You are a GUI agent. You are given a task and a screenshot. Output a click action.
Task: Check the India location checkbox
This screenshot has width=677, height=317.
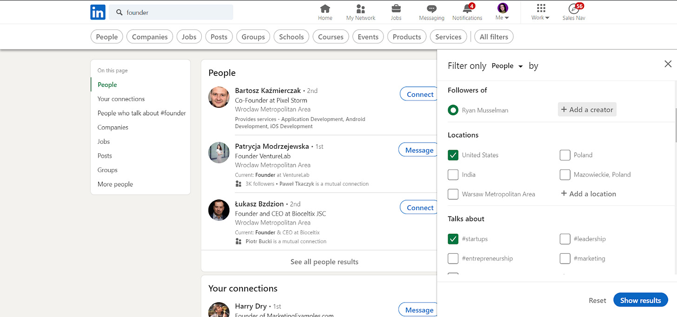click(453, 174)
